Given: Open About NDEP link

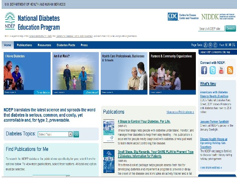Looking at the screenshot, I should tap(205, 52).
